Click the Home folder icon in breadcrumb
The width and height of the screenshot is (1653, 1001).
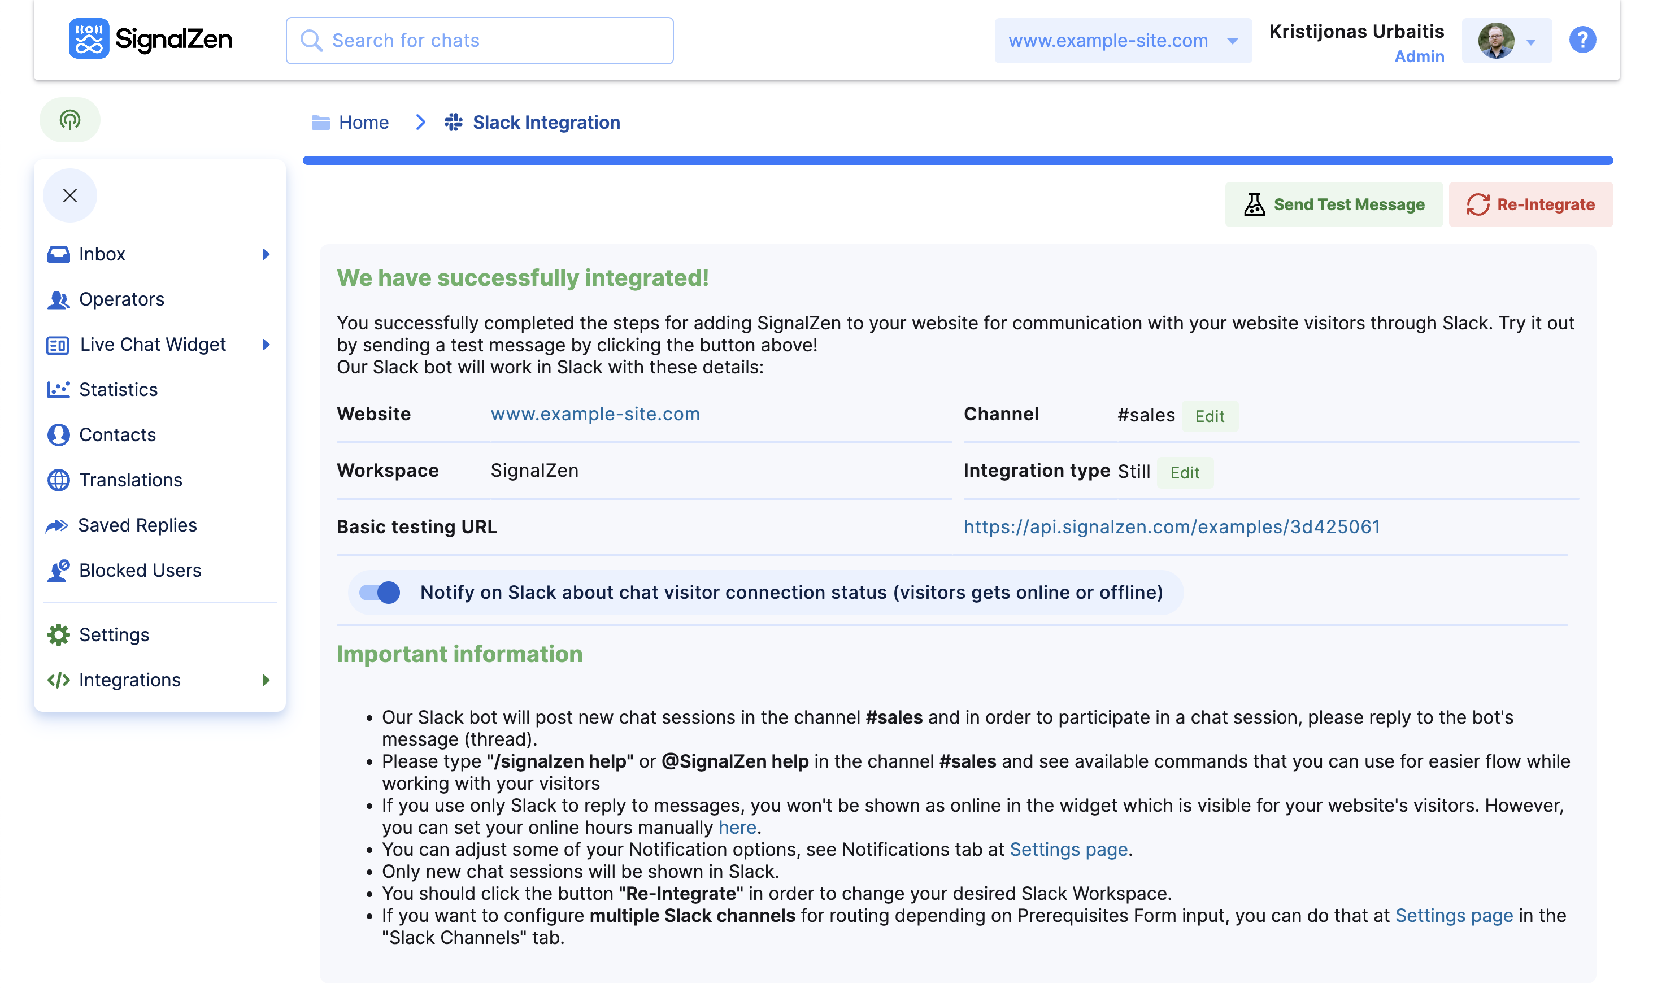(321, 122)
